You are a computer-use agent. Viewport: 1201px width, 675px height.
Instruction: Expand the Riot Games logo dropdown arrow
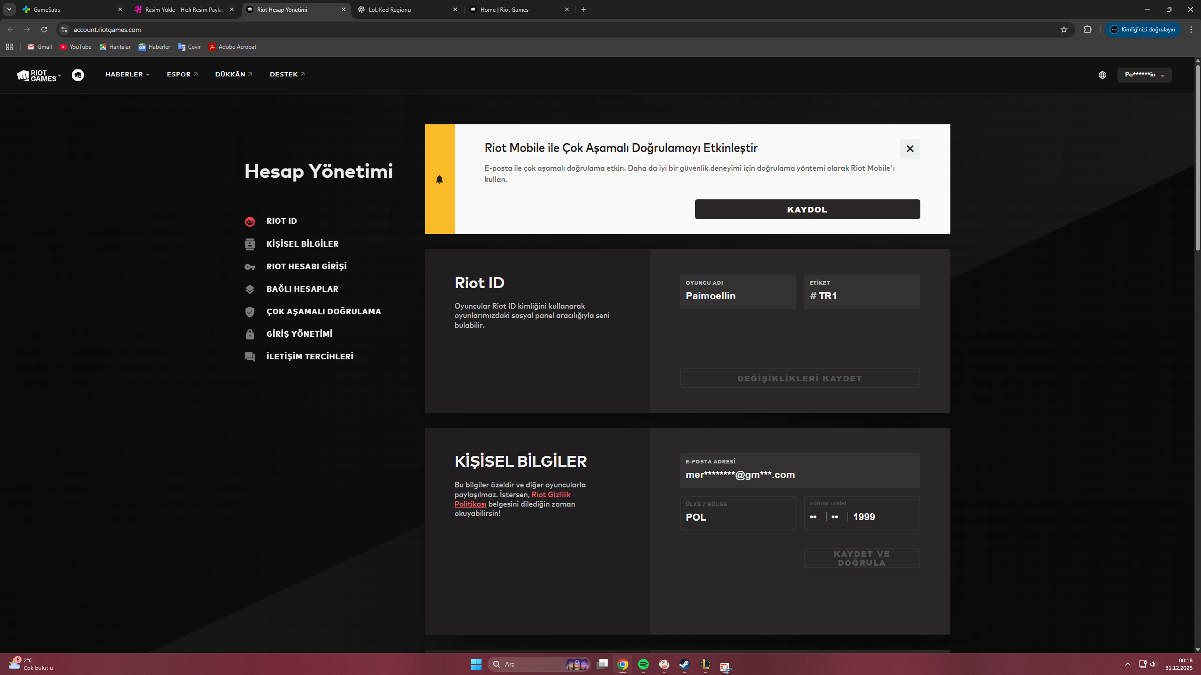point(60,76)
